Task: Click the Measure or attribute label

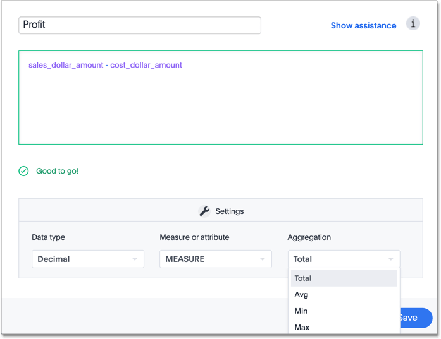Action: tap(194, 237)
